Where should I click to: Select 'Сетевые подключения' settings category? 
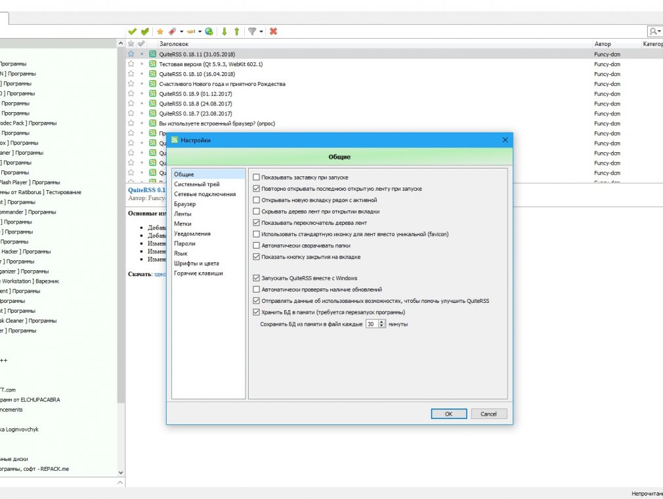(x=205, y=194)
